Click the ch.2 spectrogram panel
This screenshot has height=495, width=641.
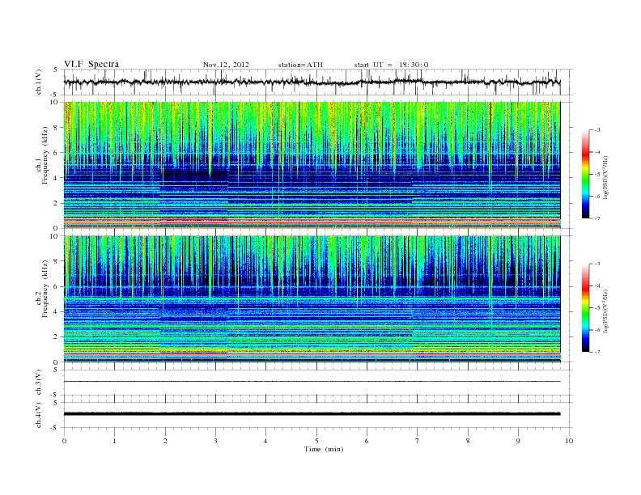tap(312, 299)
